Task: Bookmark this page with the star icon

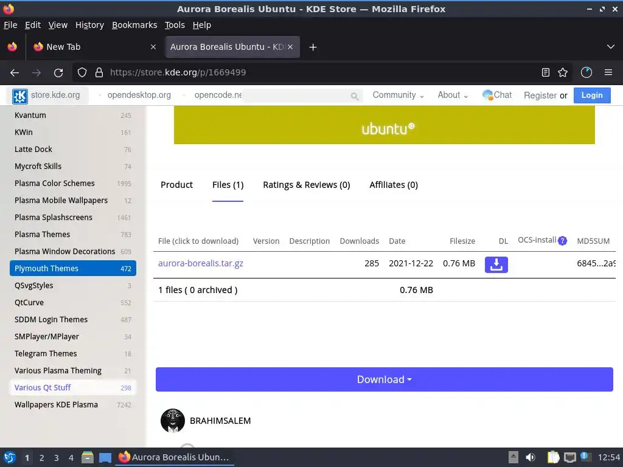Action: (x=563, y=73)
